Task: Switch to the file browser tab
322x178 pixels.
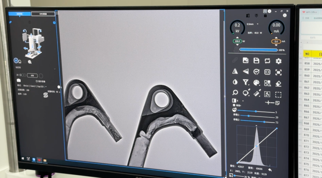Action: pyautogui.click(x=43, y=14)
